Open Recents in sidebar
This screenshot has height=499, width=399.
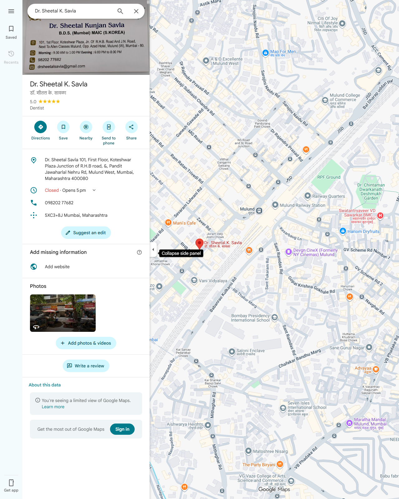11,57
